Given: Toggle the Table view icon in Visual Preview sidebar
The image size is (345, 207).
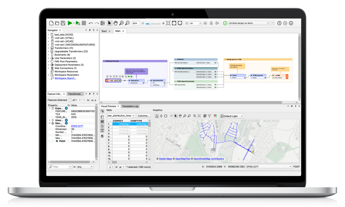Looking at the screenshot, I should 102,121.
